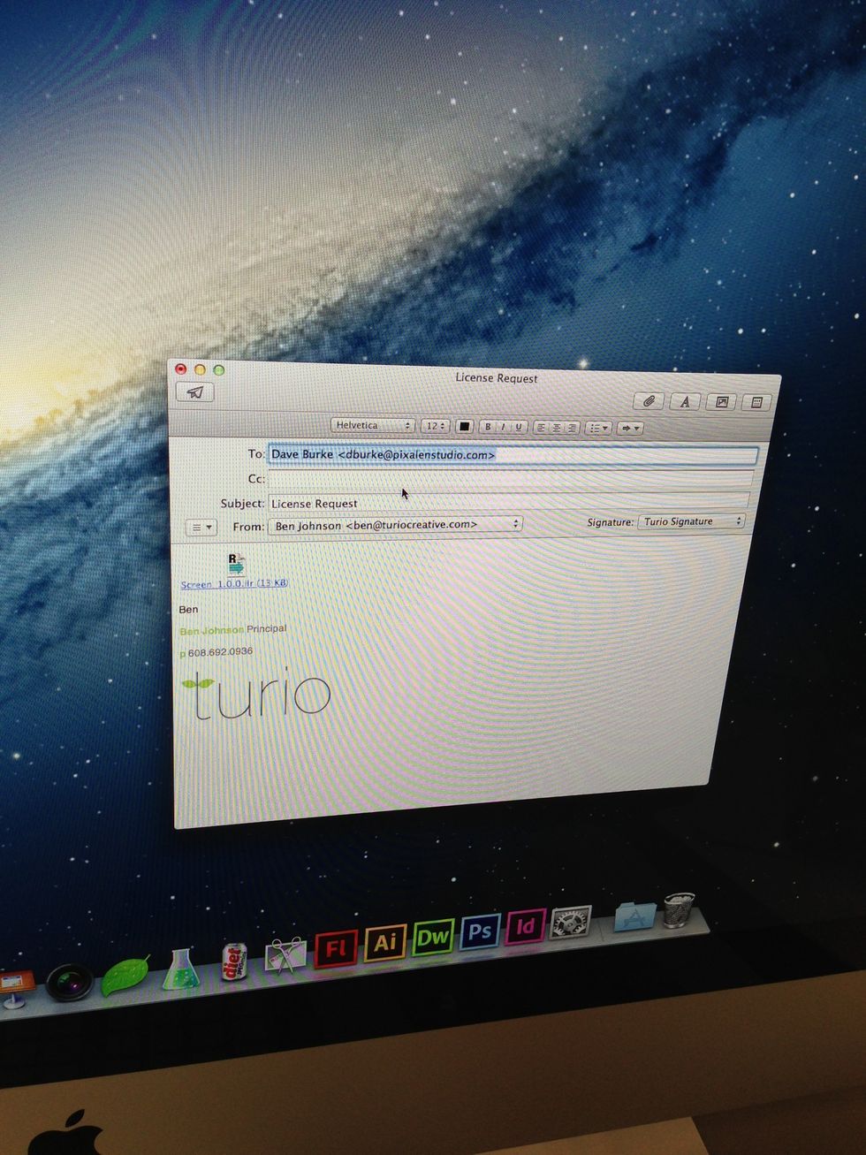Click in the Cc address field
Viewport: 866px width, 1155px height.
point(510,479)
